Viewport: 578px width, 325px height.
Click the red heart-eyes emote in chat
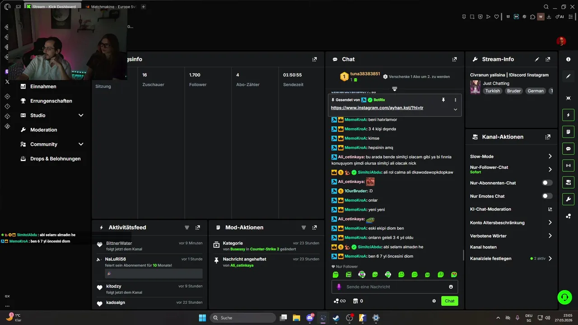(x=454, y=274)
